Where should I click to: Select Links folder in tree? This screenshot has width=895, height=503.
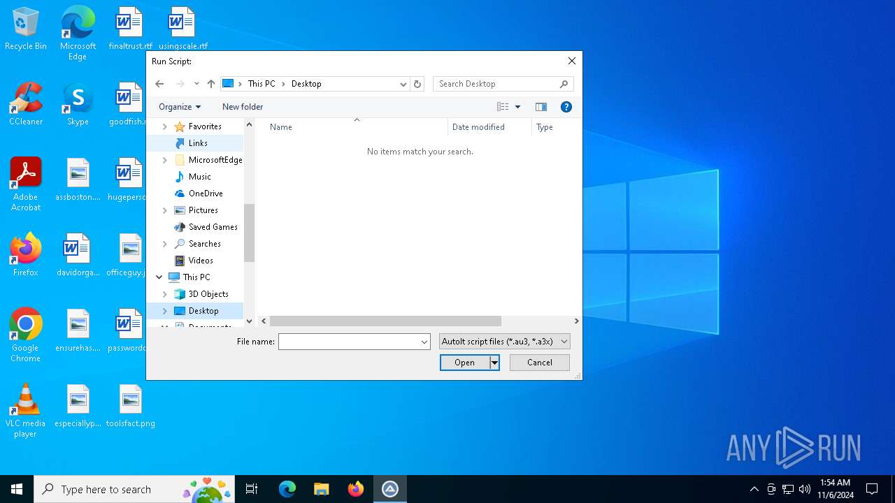pos(198,143)
